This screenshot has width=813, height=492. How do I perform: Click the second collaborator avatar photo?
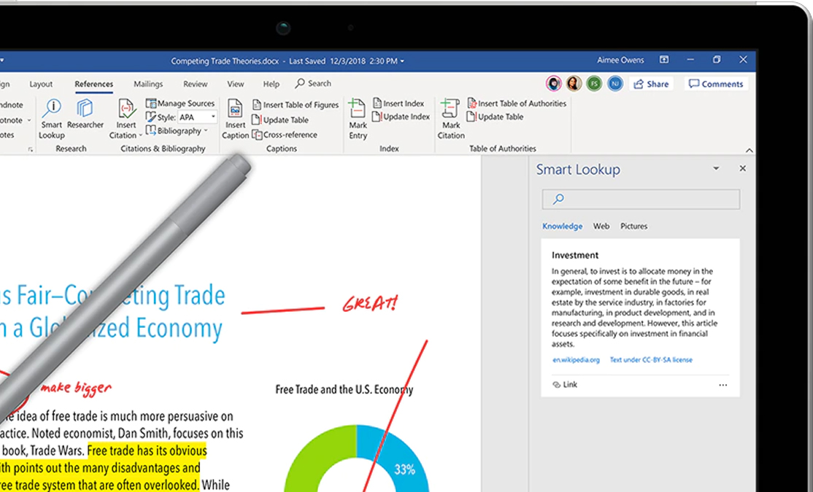(x=574, y=83)
